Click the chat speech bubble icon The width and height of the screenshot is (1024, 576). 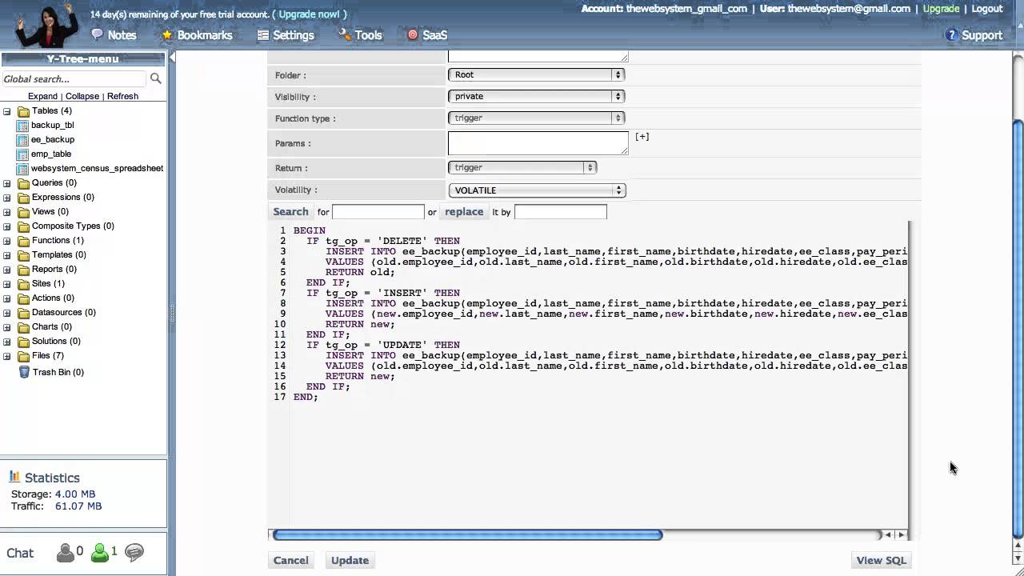[x=134, y=552]
